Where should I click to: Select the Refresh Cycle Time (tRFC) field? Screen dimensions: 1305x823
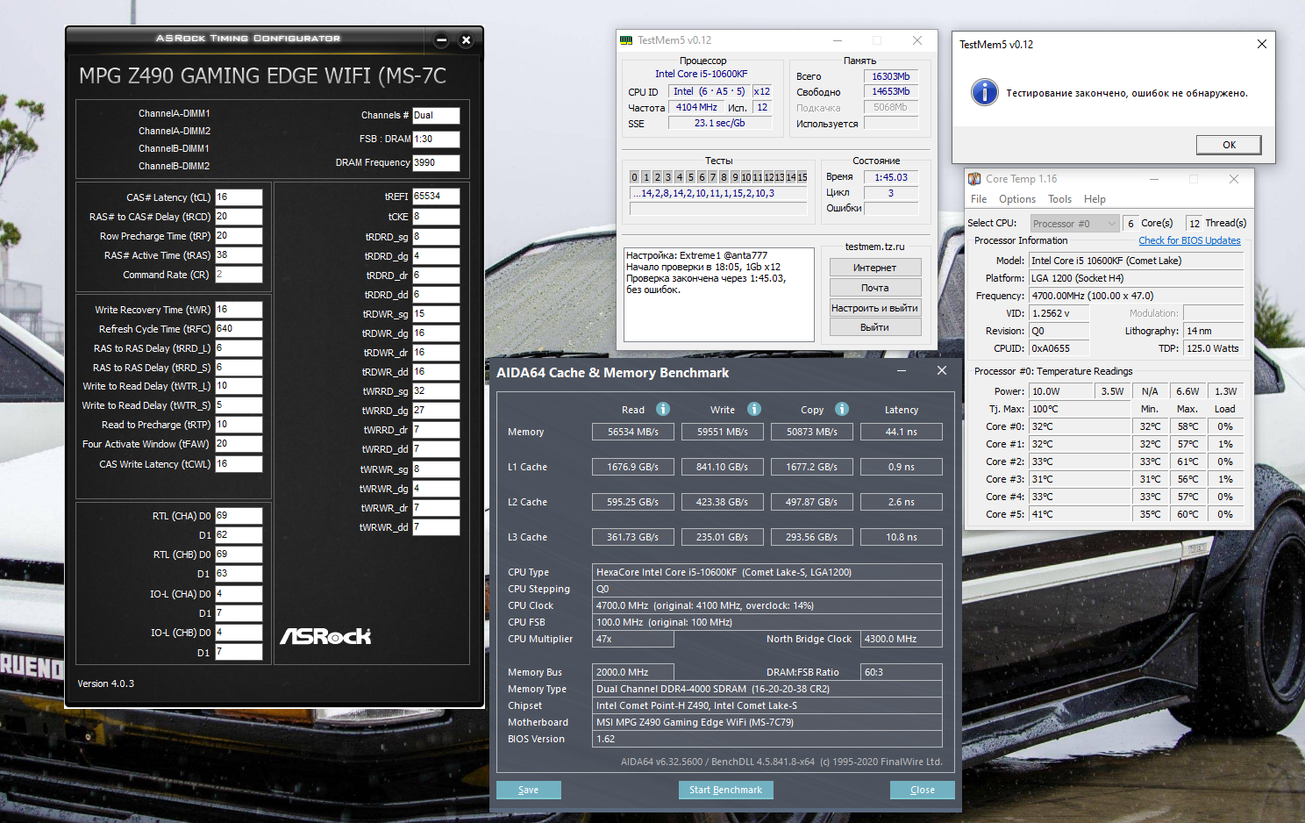click(x=239, y=329)
